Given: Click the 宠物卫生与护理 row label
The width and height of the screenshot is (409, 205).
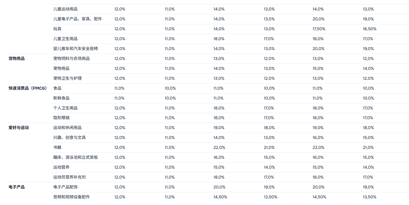Looking at the screenshot, I should (67, 78).
